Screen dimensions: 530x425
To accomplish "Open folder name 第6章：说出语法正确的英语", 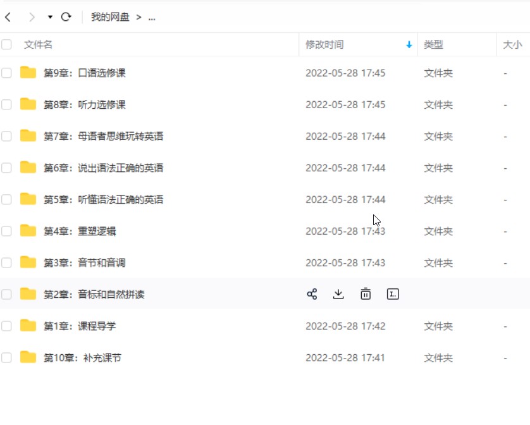I will click(104, 168).
